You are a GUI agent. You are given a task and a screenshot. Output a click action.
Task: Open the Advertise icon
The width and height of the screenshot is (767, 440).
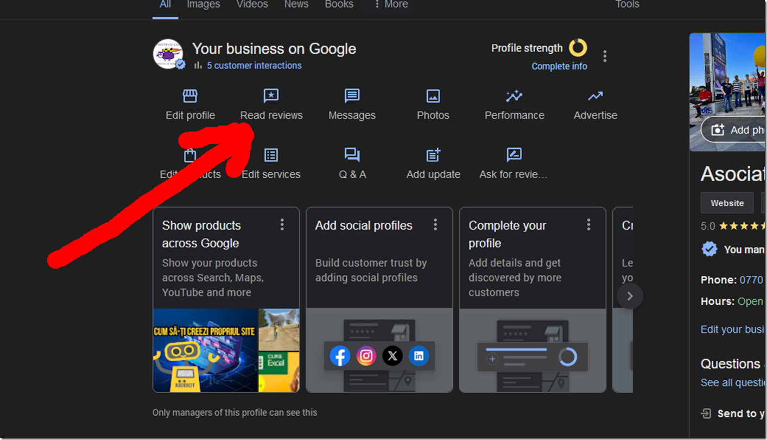(595, 103)
